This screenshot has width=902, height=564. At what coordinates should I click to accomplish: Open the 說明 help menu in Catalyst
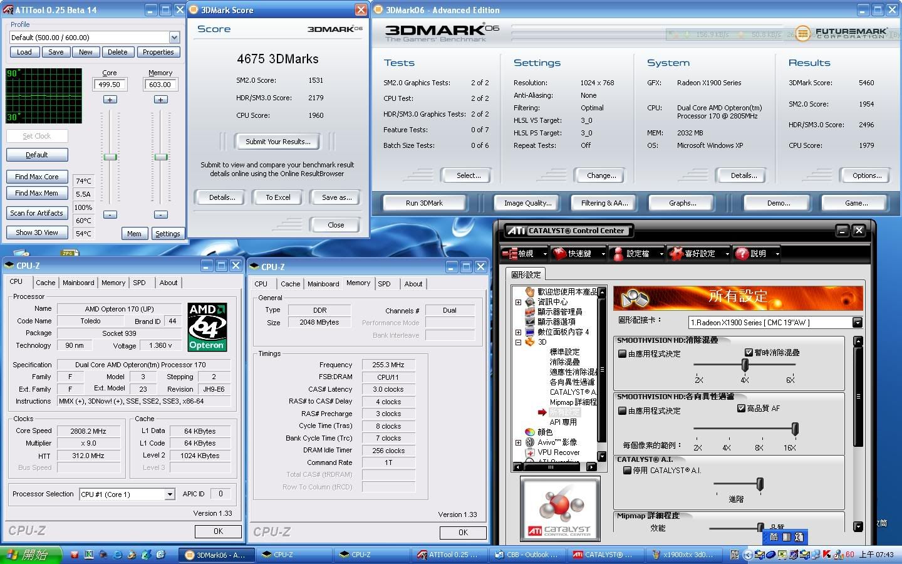(x=757, y=254)
